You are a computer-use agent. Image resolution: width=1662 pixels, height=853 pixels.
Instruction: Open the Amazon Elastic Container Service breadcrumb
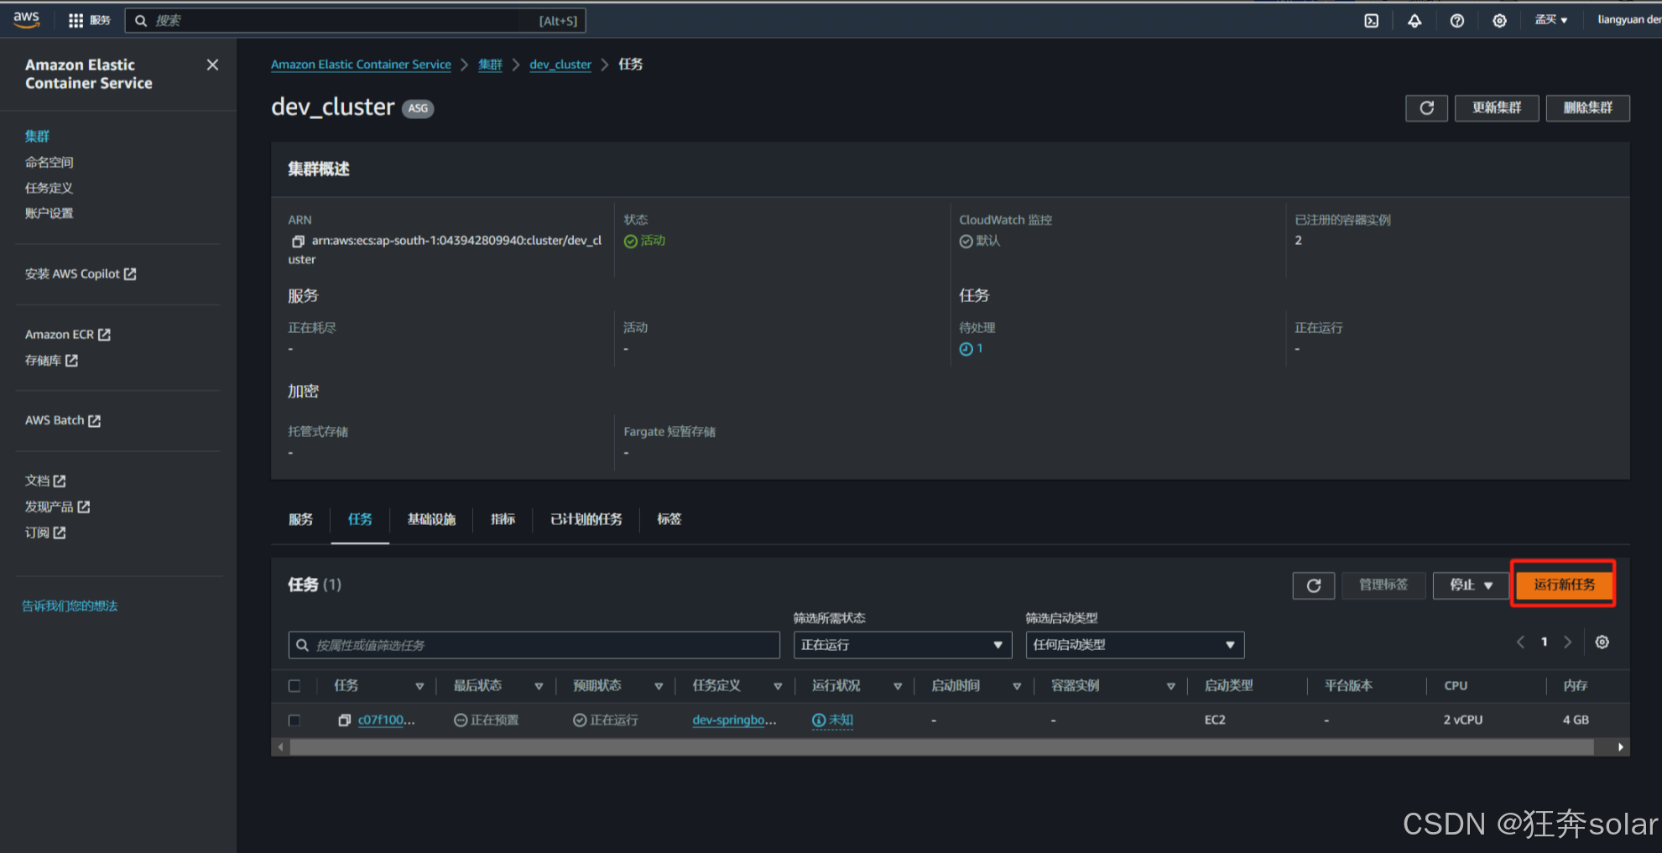pyautogui.click(x=361, y=65)
